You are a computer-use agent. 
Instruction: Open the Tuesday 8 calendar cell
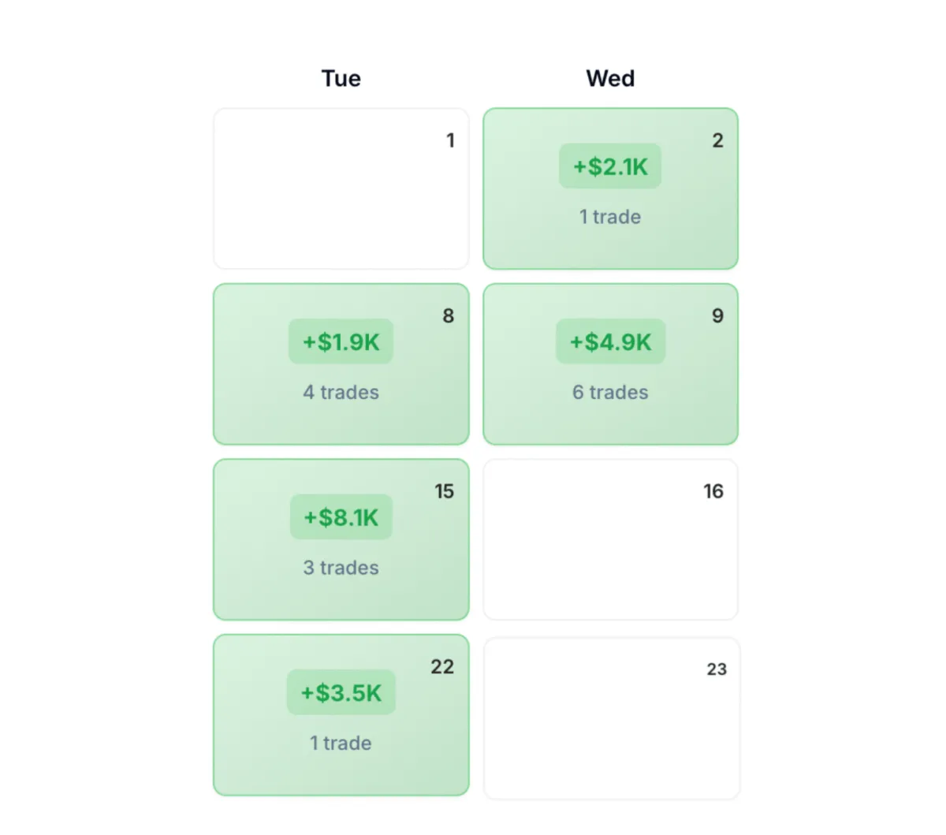[341, 364]
